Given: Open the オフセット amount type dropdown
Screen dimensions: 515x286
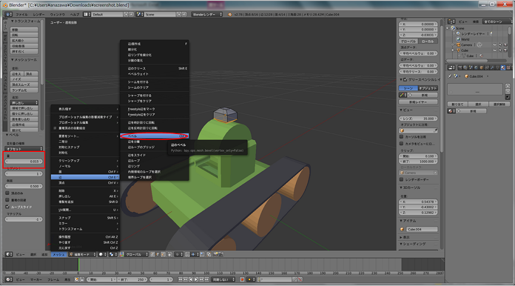Looking at the screenshot, I should 23,149.
